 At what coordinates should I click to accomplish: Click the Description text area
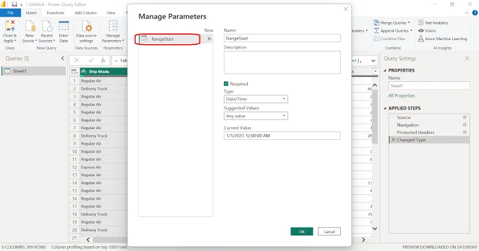click(282, 62)
